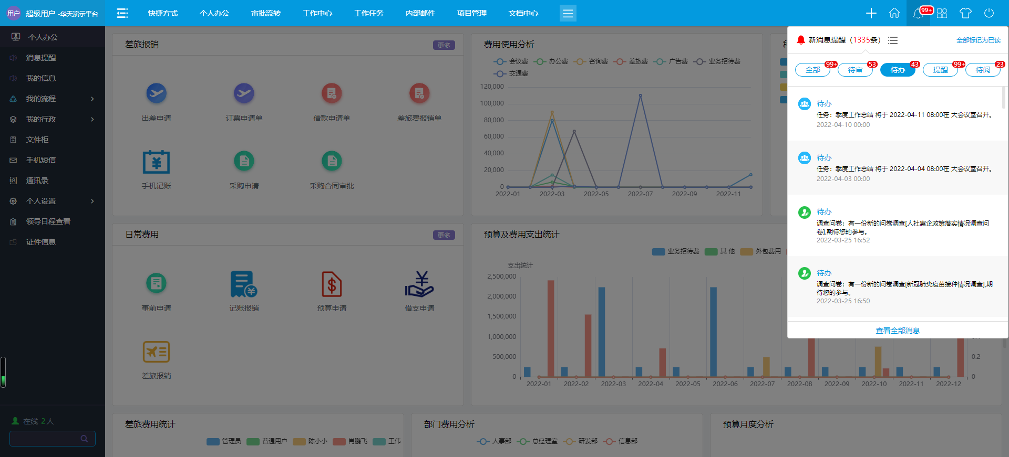Screen dimensions: 1009x457
Task: Expand 我的流程 in the sidebar
Action: coord(53,99)
